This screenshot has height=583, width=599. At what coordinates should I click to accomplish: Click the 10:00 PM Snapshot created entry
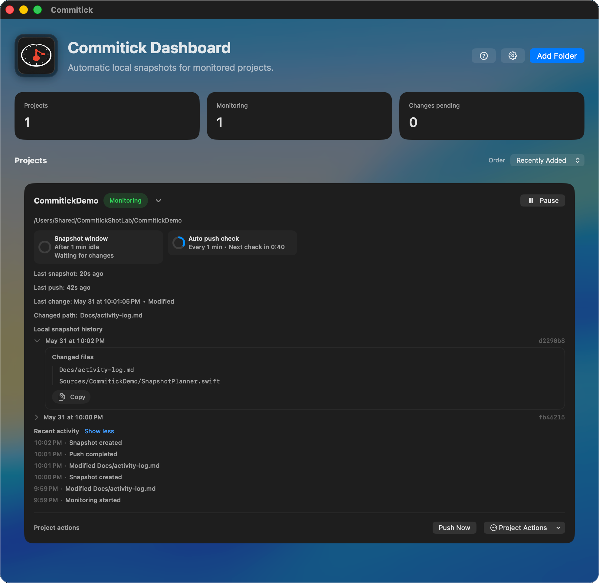[x=78, y=477]
